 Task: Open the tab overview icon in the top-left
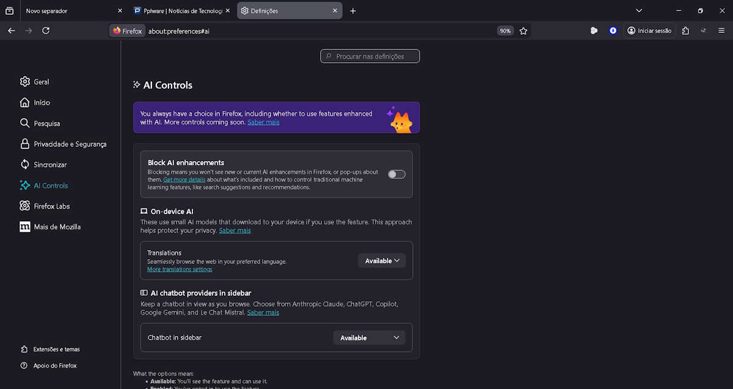pos(9,11)
